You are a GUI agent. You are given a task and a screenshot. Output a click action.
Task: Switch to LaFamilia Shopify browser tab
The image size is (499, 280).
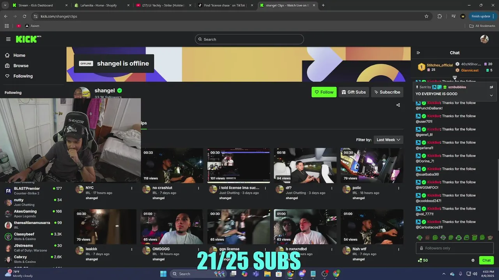pos(101,5)
